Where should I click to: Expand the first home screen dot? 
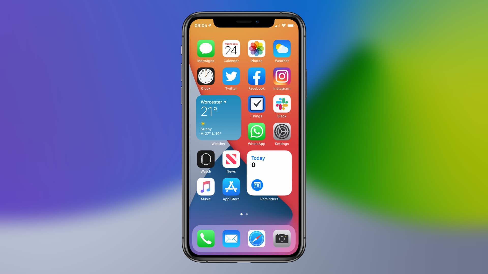coord(241,214)
